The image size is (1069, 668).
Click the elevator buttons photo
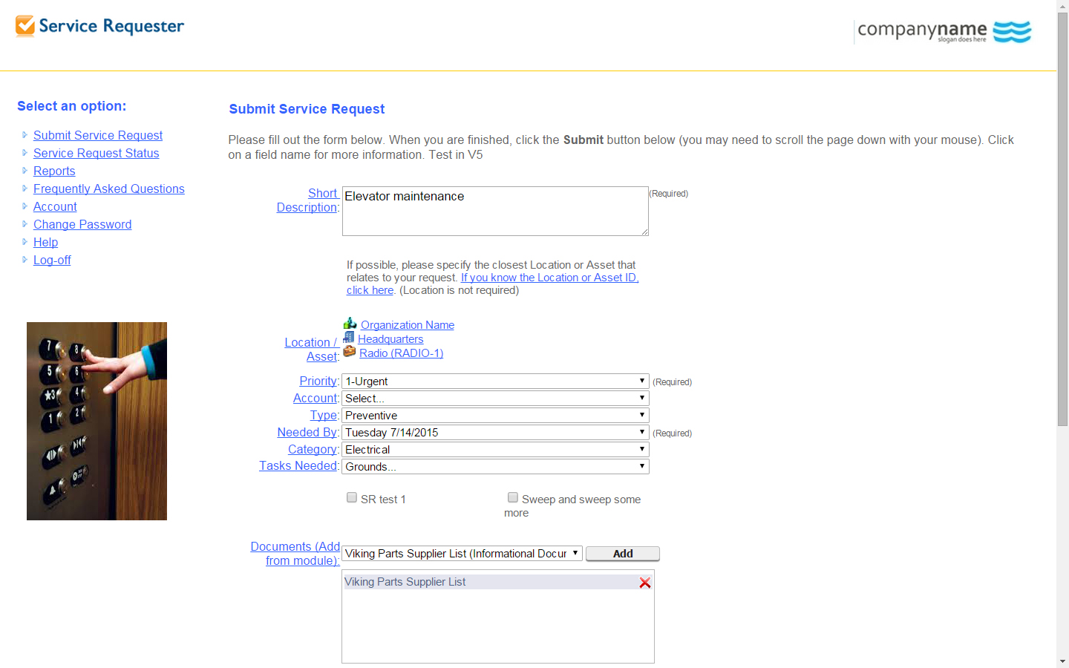coord(97,421)
